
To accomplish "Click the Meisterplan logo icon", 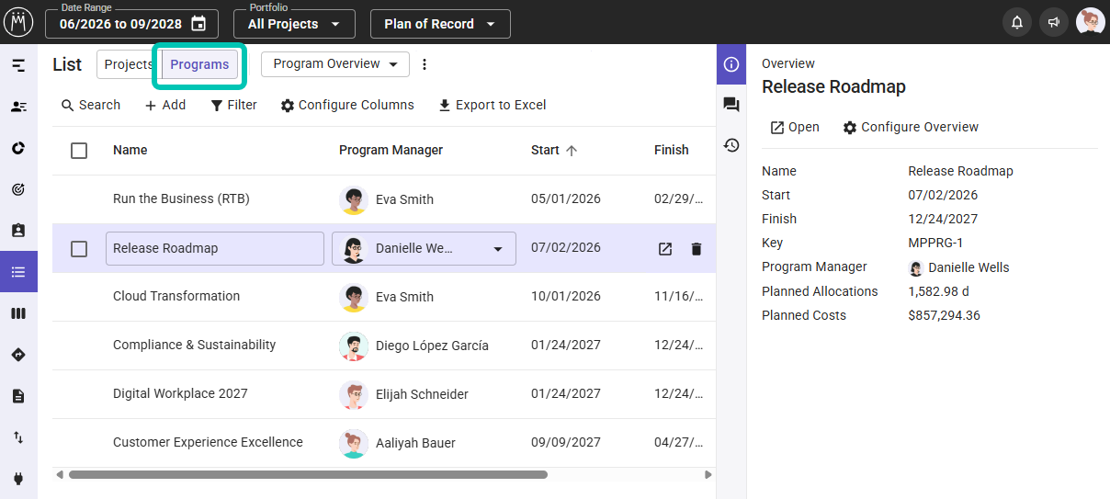I will click(18, 22).
